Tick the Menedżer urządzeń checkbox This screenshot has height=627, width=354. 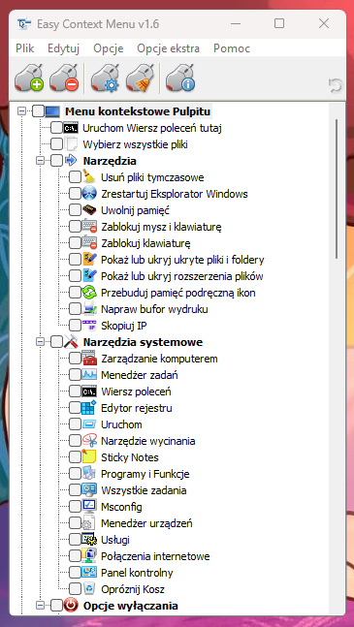pos(76,523)
